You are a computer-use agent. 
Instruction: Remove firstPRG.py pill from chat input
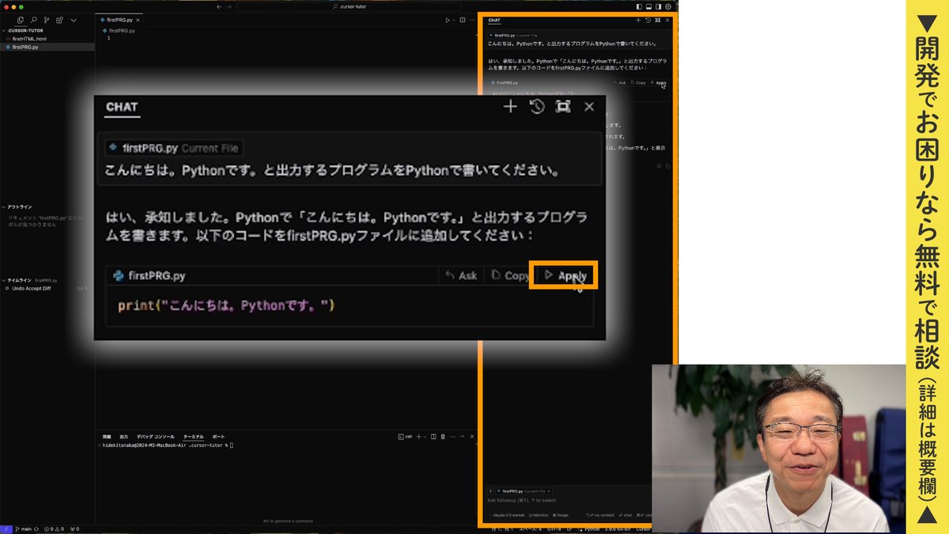click(549, 491)
